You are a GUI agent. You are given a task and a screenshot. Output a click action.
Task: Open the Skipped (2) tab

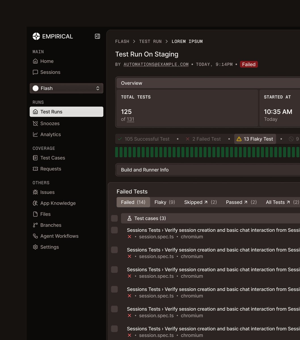[200, 202]
